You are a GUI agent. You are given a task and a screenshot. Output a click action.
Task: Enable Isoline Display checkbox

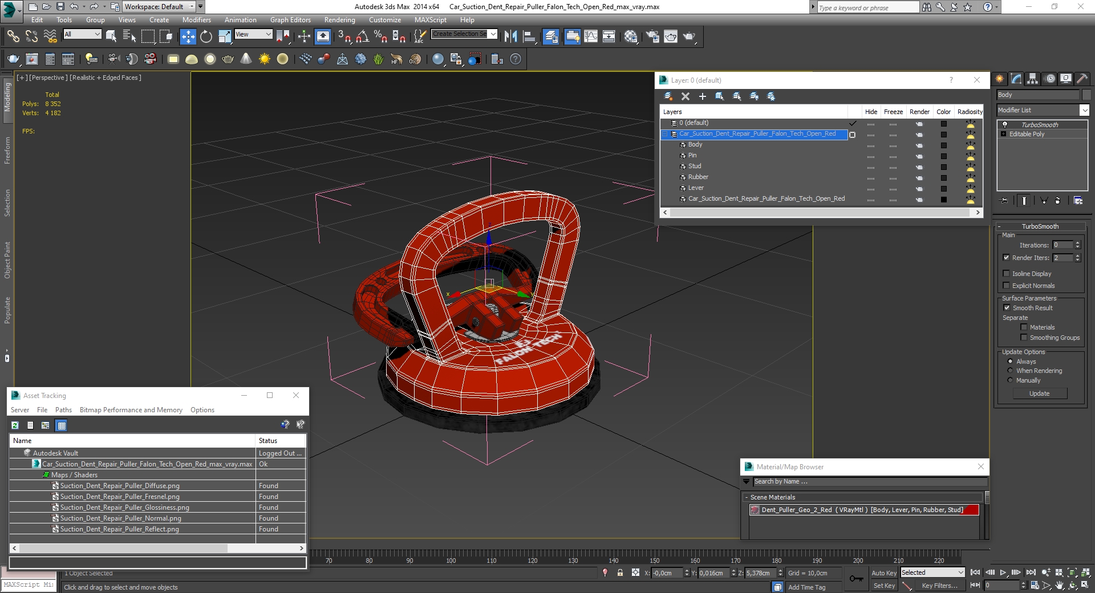[1006, 274]
